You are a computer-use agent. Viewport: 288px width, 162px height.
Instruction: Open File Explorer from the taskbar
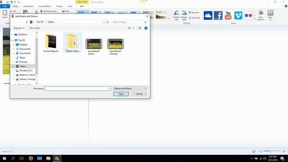pyautogui.click(x=48, y=158)
